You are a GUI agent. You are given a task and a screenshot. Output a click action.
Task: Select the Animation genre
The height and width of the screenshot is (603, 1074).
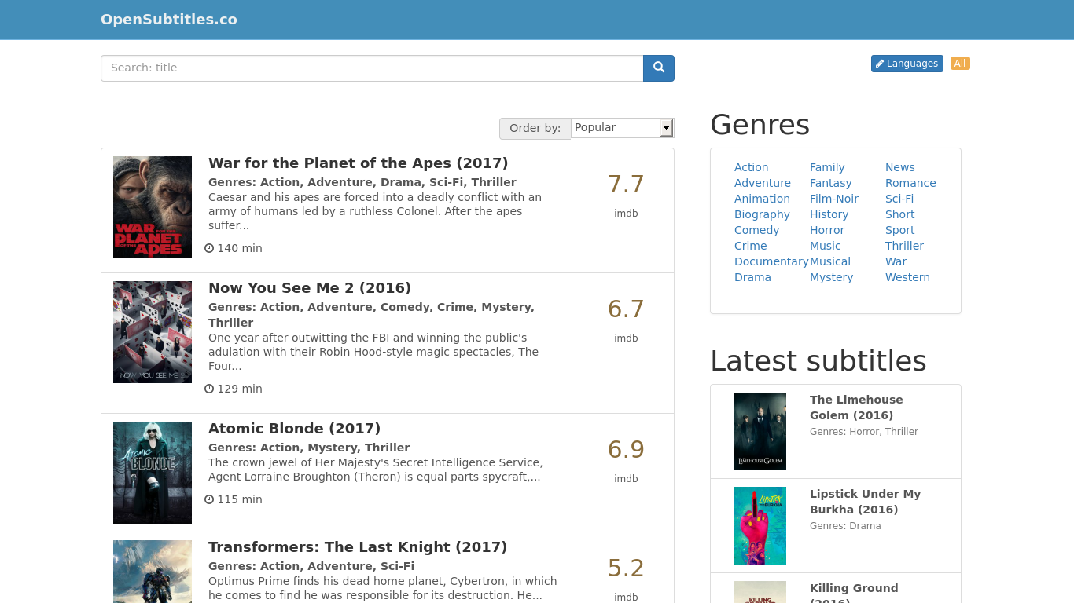tap(762, 199)
